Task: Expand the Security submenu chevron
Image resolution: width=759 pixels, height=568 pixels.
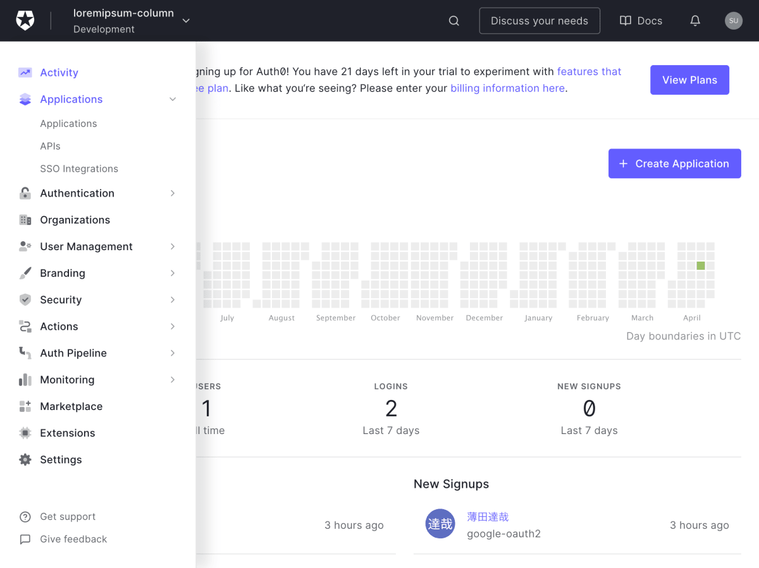Action: tap(173, 299)
